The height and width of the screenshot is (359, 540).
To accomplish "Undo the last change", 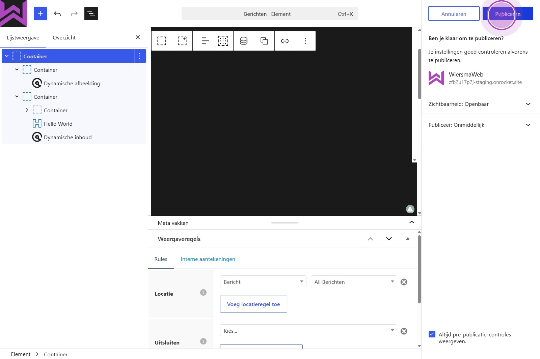I will coord(57,13).
